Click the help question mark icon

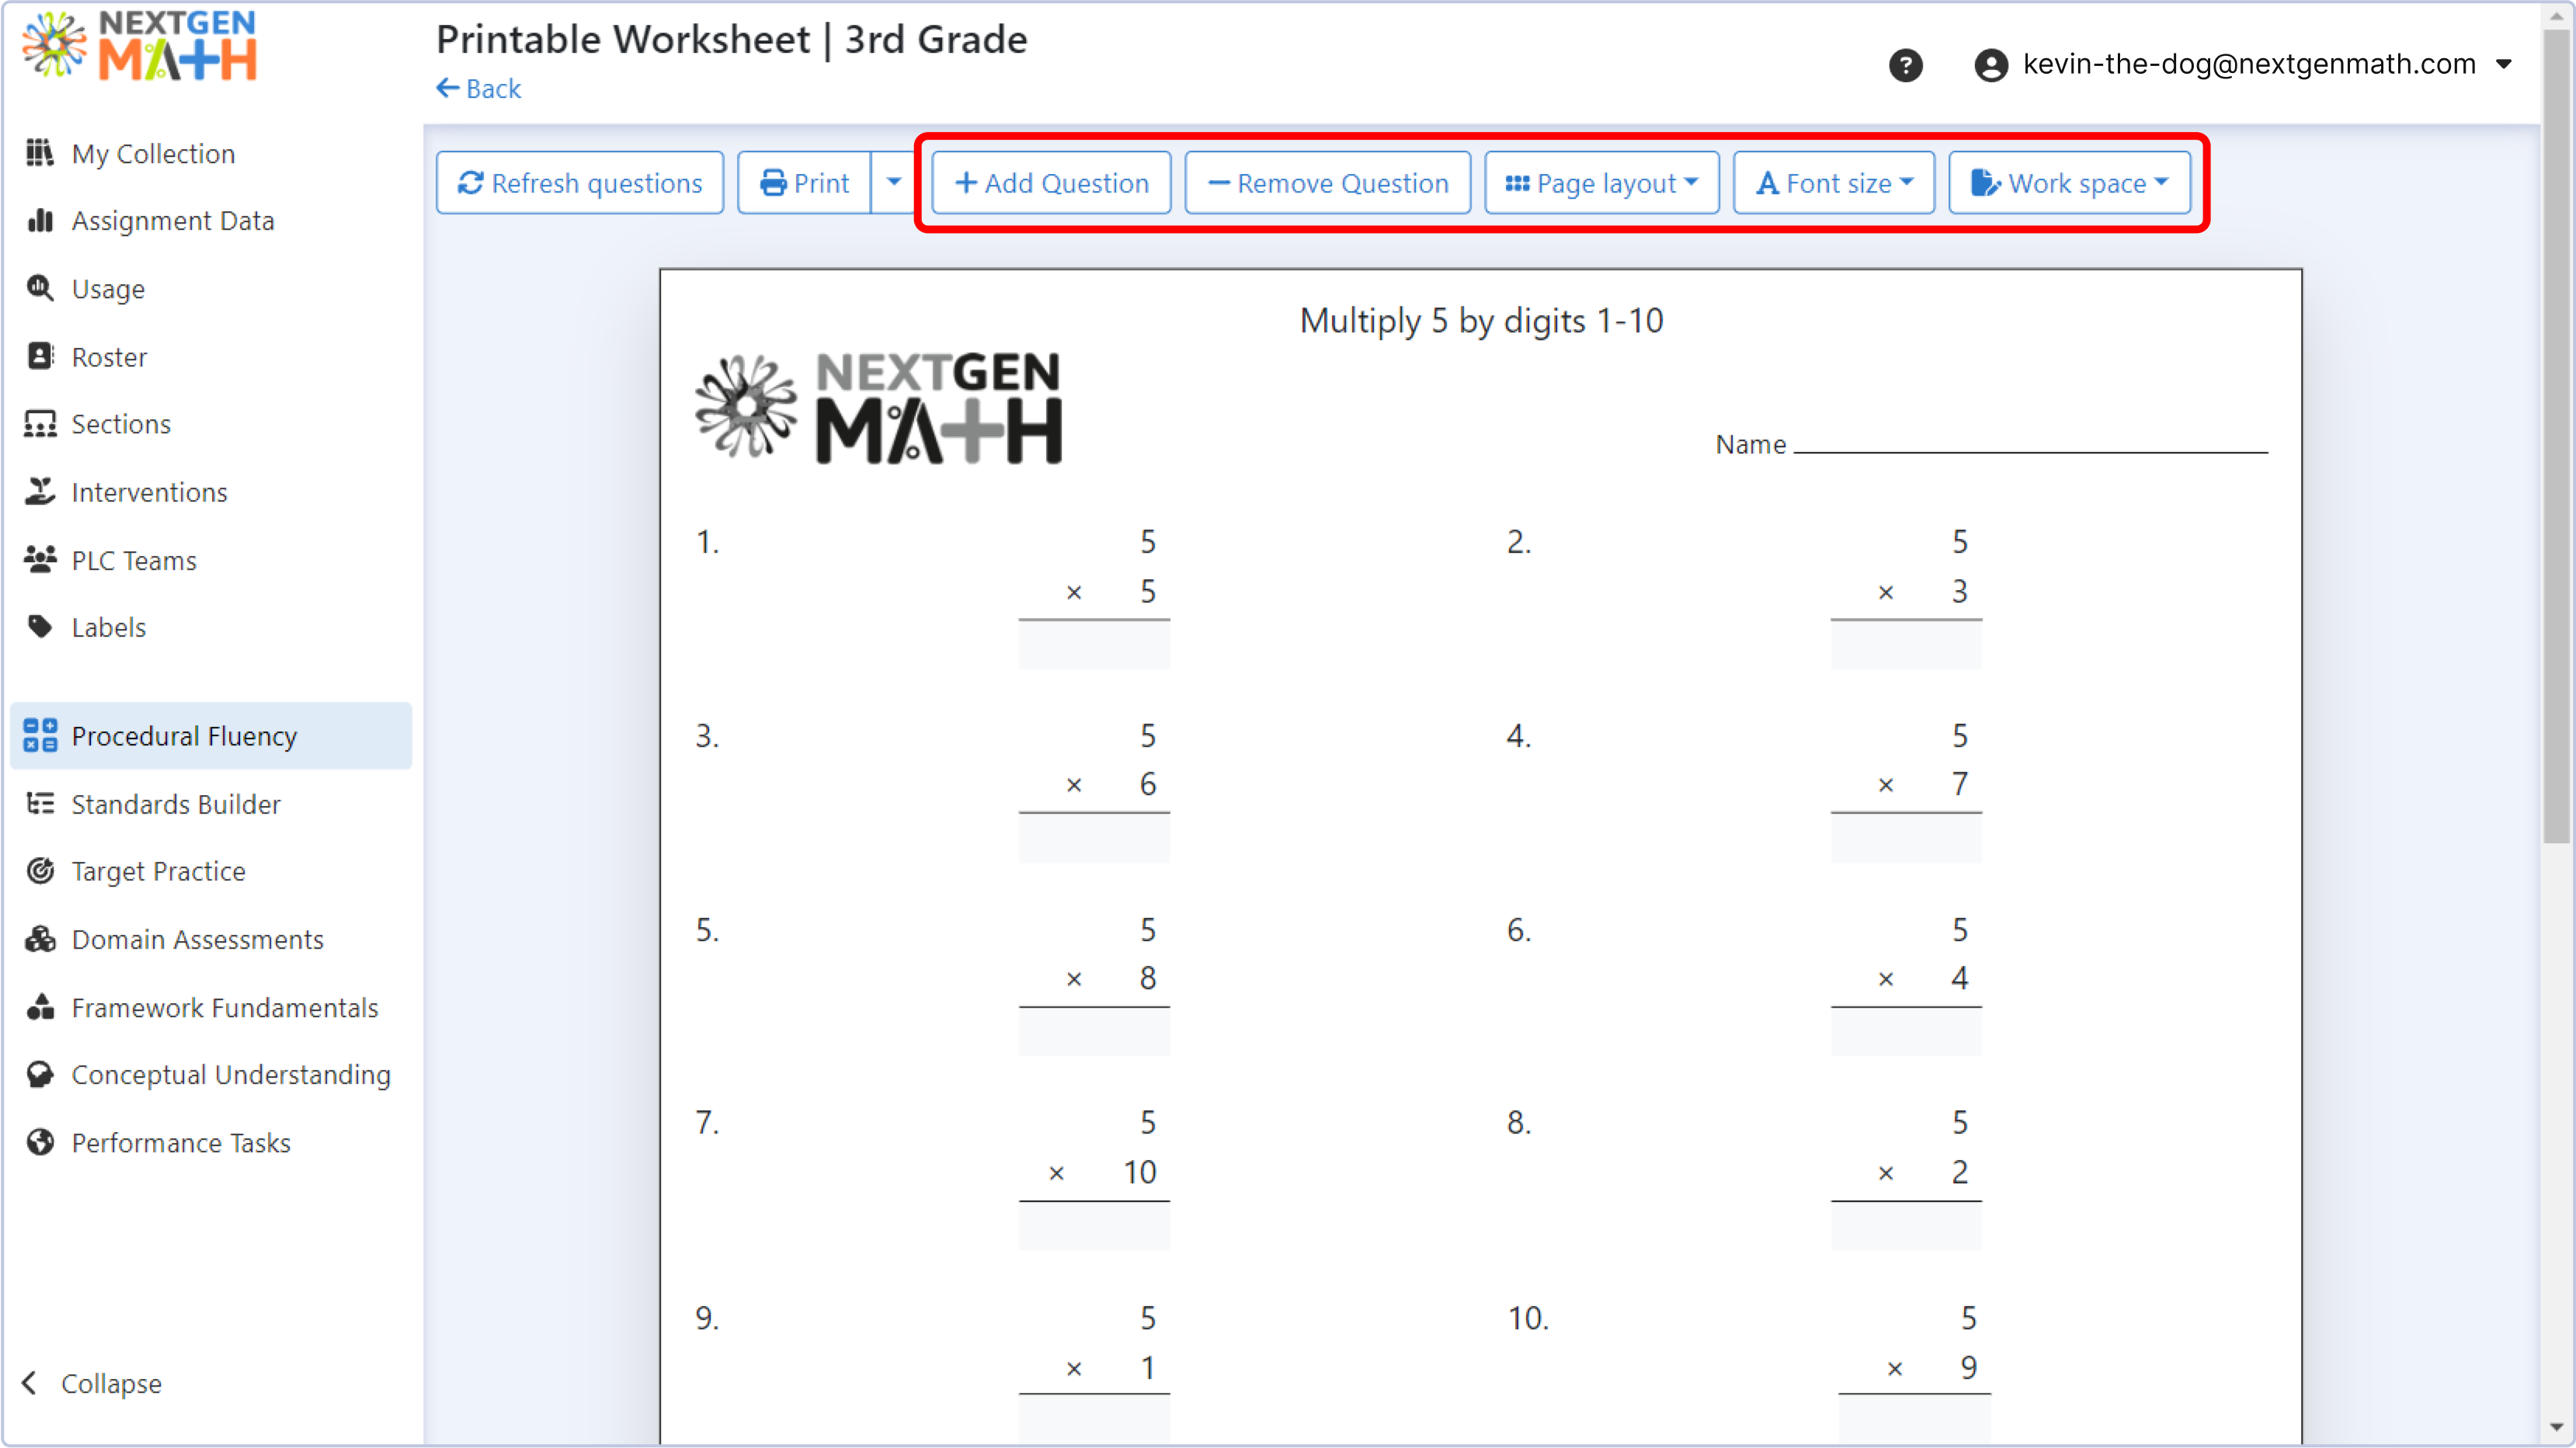(x=1905, y=66)
